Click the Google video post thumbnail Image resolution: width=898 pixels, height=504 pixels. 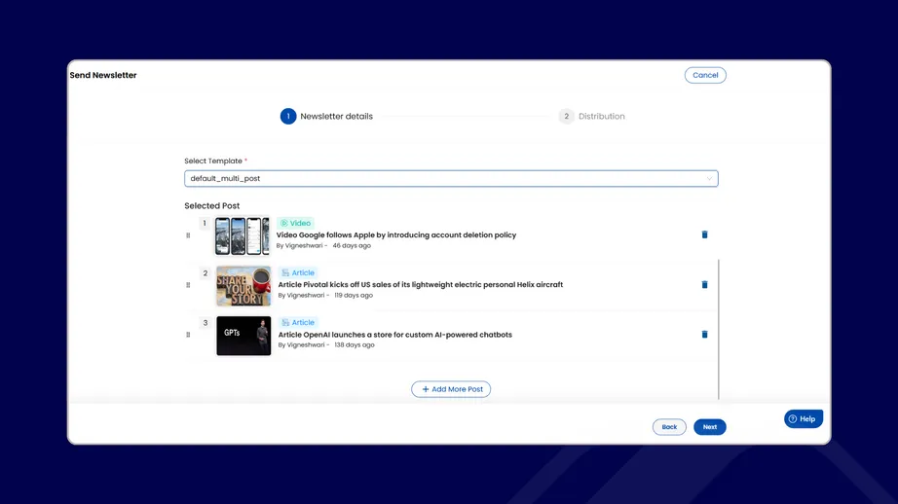[242, 235]
